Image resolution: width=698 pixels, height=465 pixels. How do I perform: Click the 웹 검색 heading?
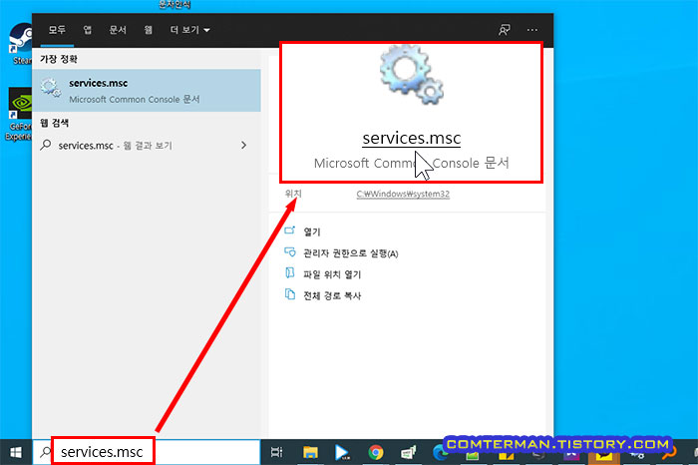tap(54, 123)
